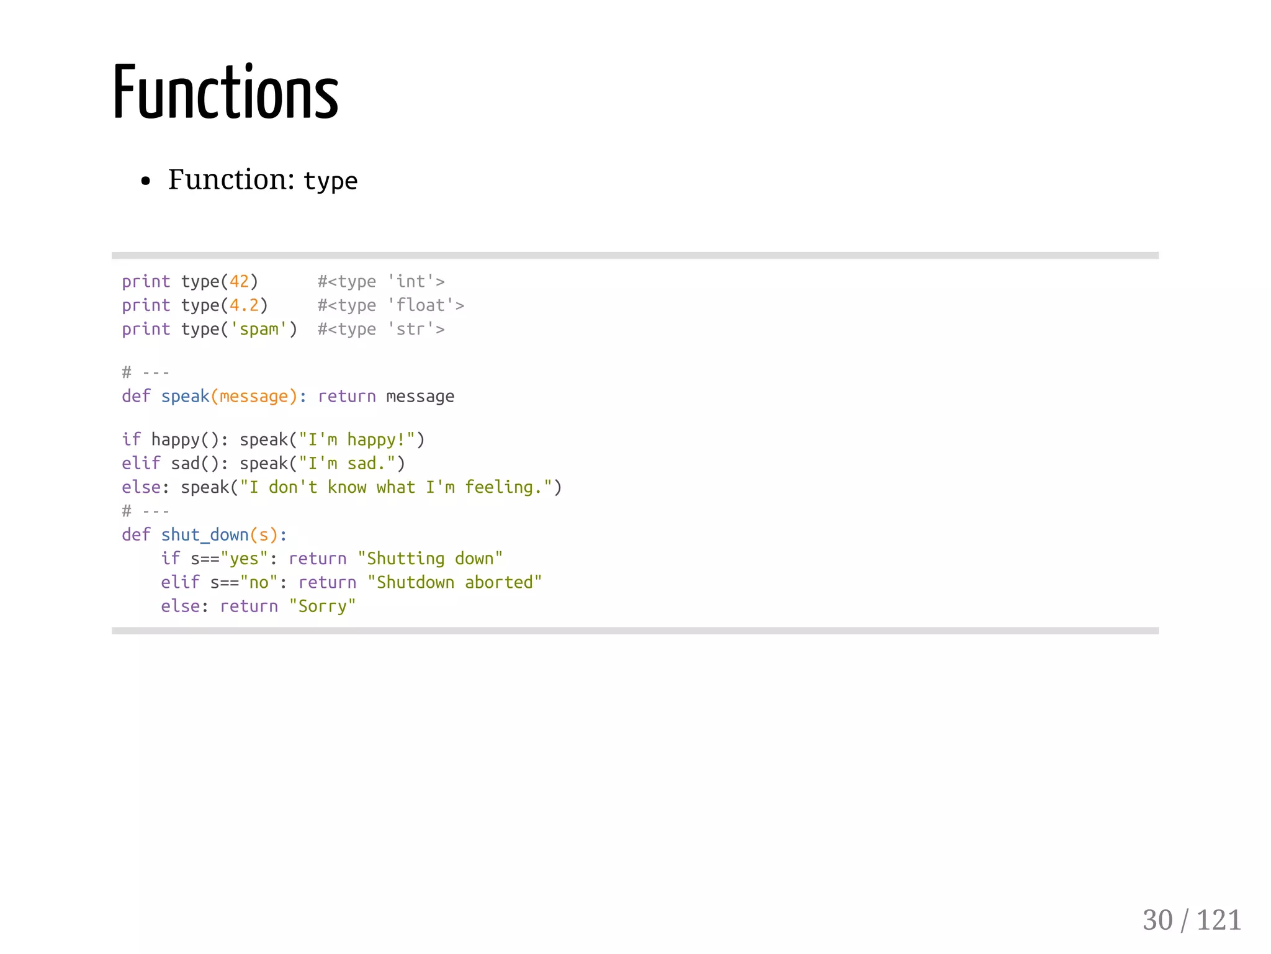The image size is (1271, 954).
Task: Click the #<type 'int'> comment
Action: point(381,281)
